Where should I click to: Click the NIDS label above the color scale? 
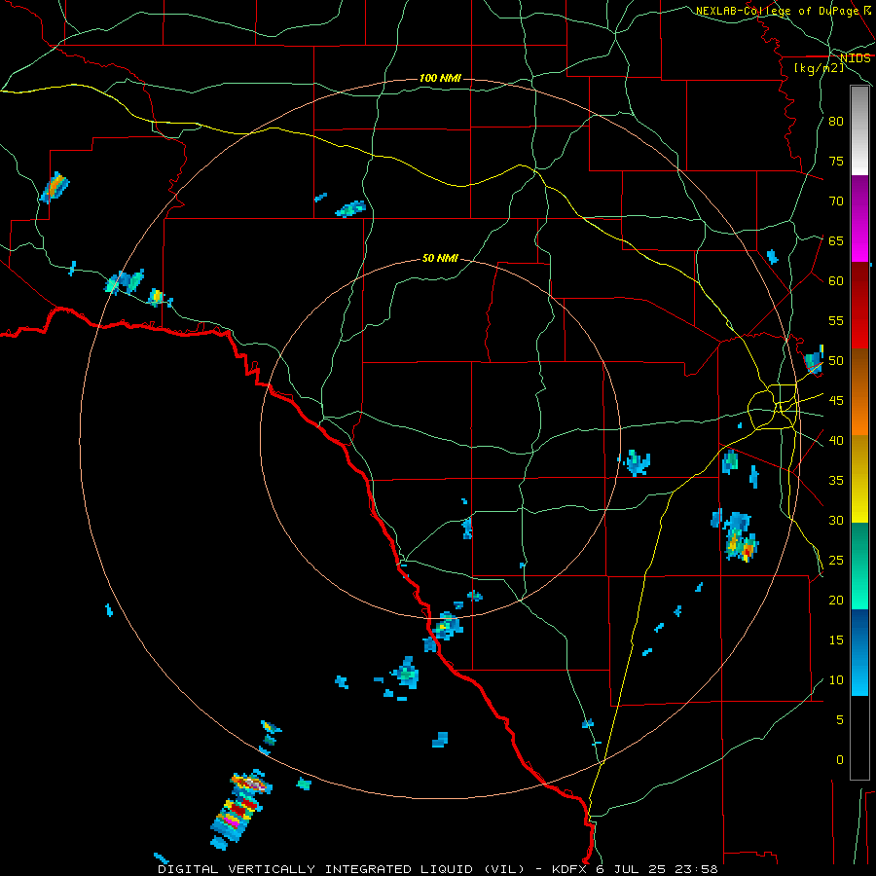point(855,57)
